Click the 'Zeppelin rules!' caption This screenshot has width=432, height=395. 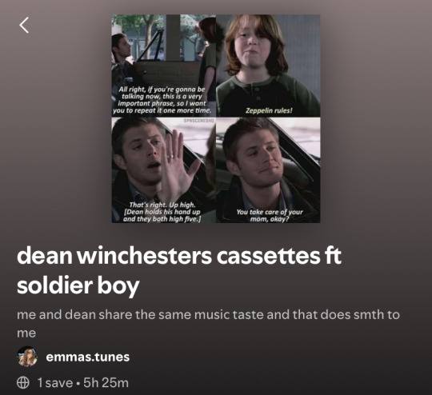pos(269,110)
